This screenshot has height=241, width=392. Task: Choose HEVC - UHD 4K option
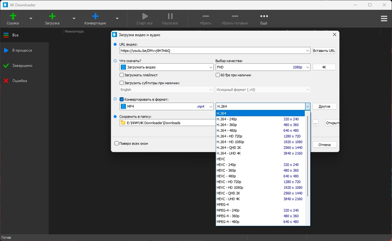260,199
